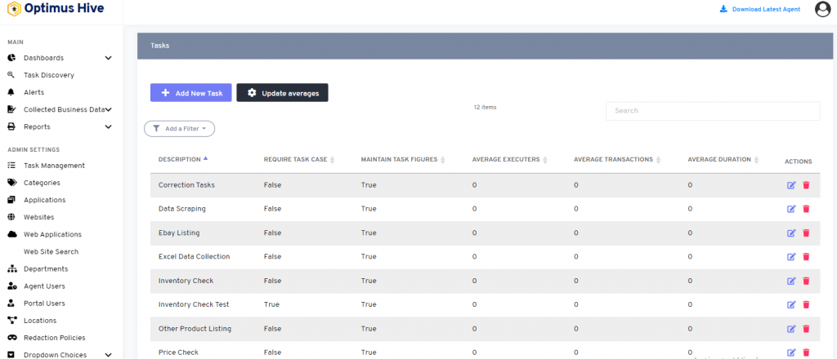The image size is (837, 359).
Task: Sort by Average Duration column
Action: tap(723, 160)
